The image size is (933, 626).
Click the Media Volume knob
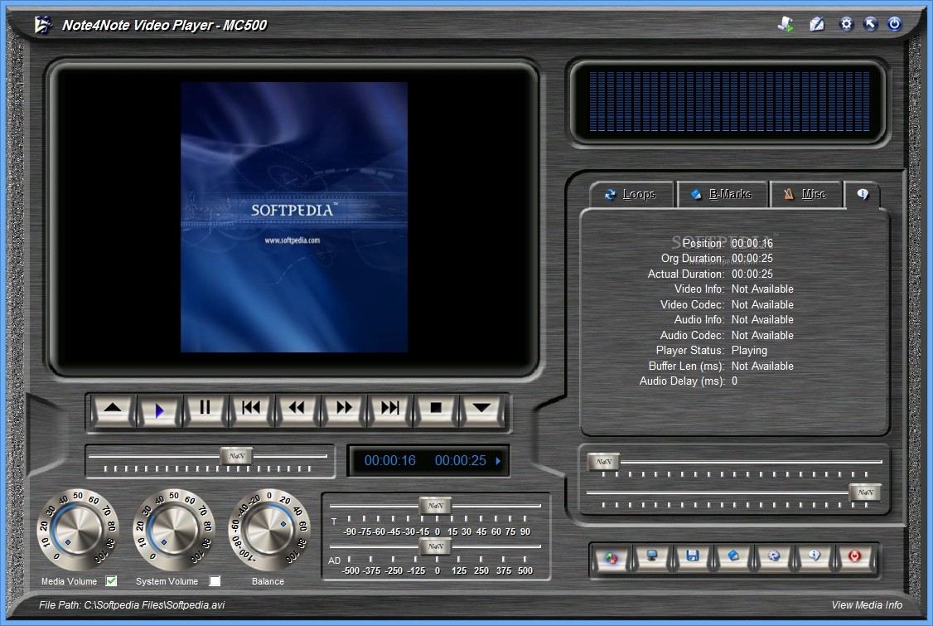pos(77,530)
